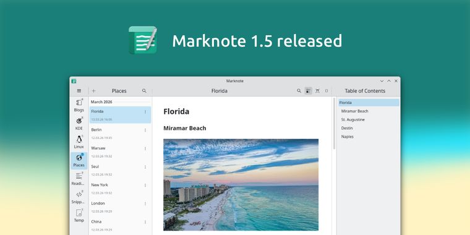Open the KDE notebook
This screenshot has width=470, height=235.
79,124
